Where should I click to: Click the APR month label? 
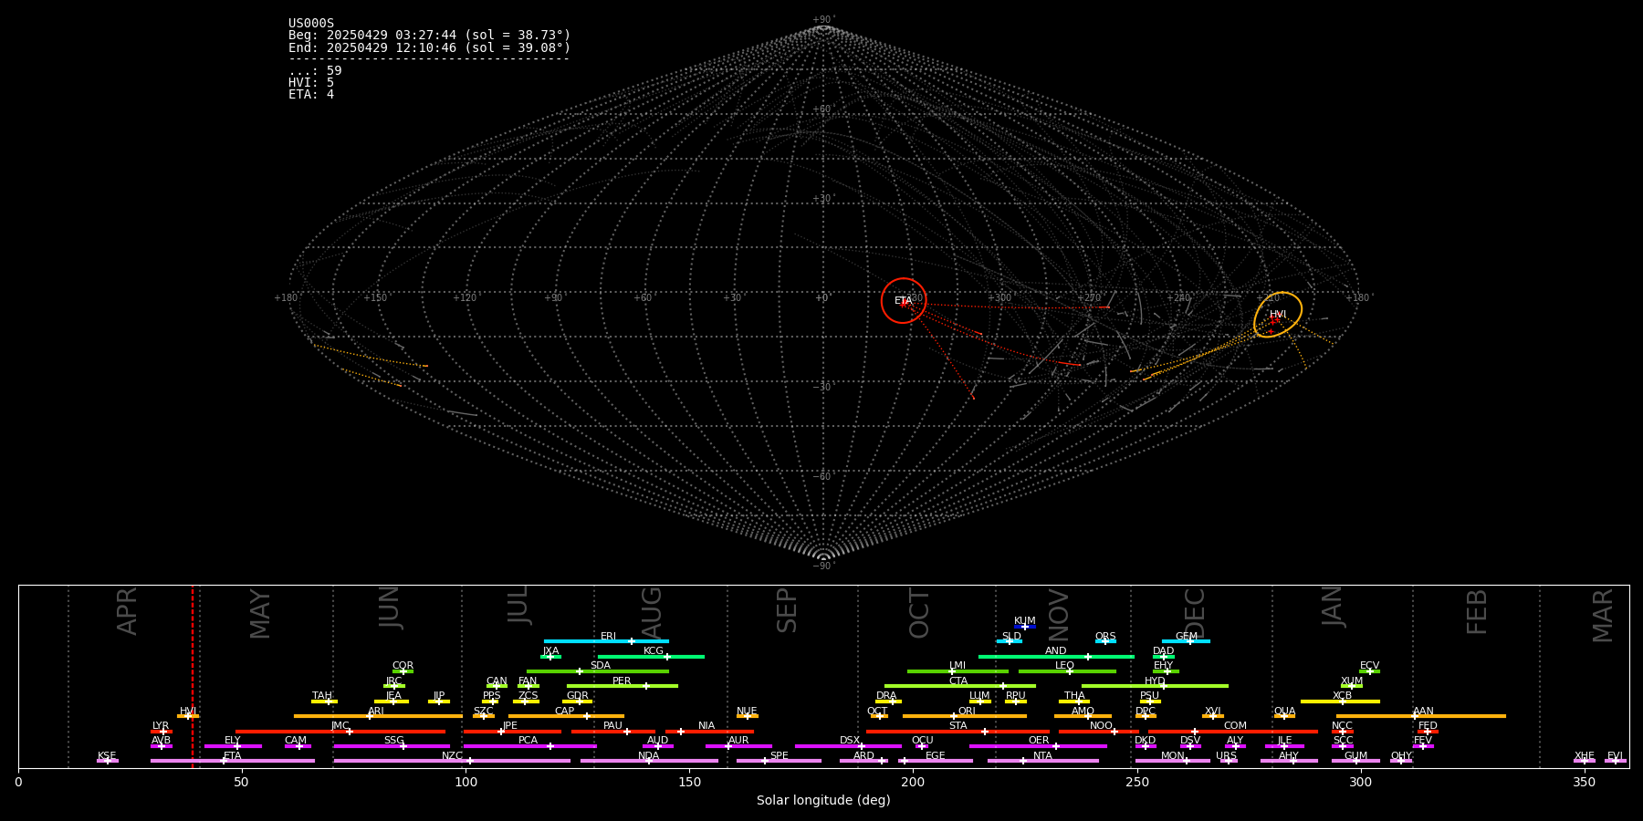(x=127, y=610)
